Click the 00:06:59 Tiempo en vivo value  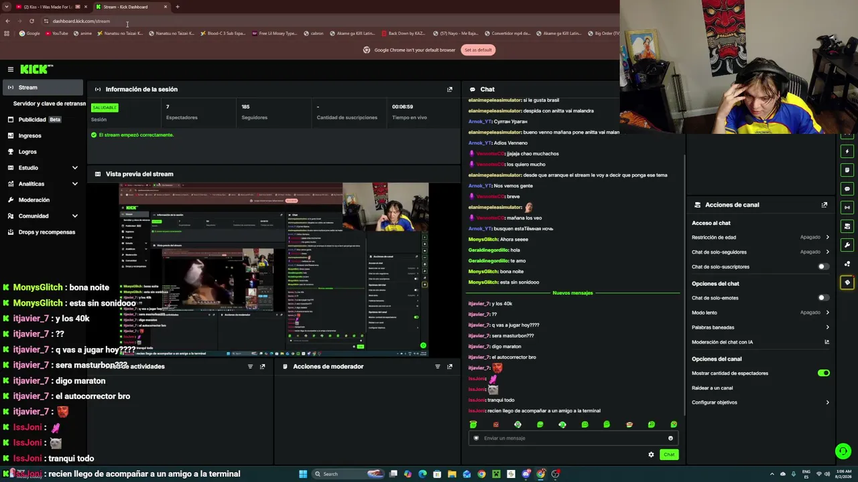point(402,107)
